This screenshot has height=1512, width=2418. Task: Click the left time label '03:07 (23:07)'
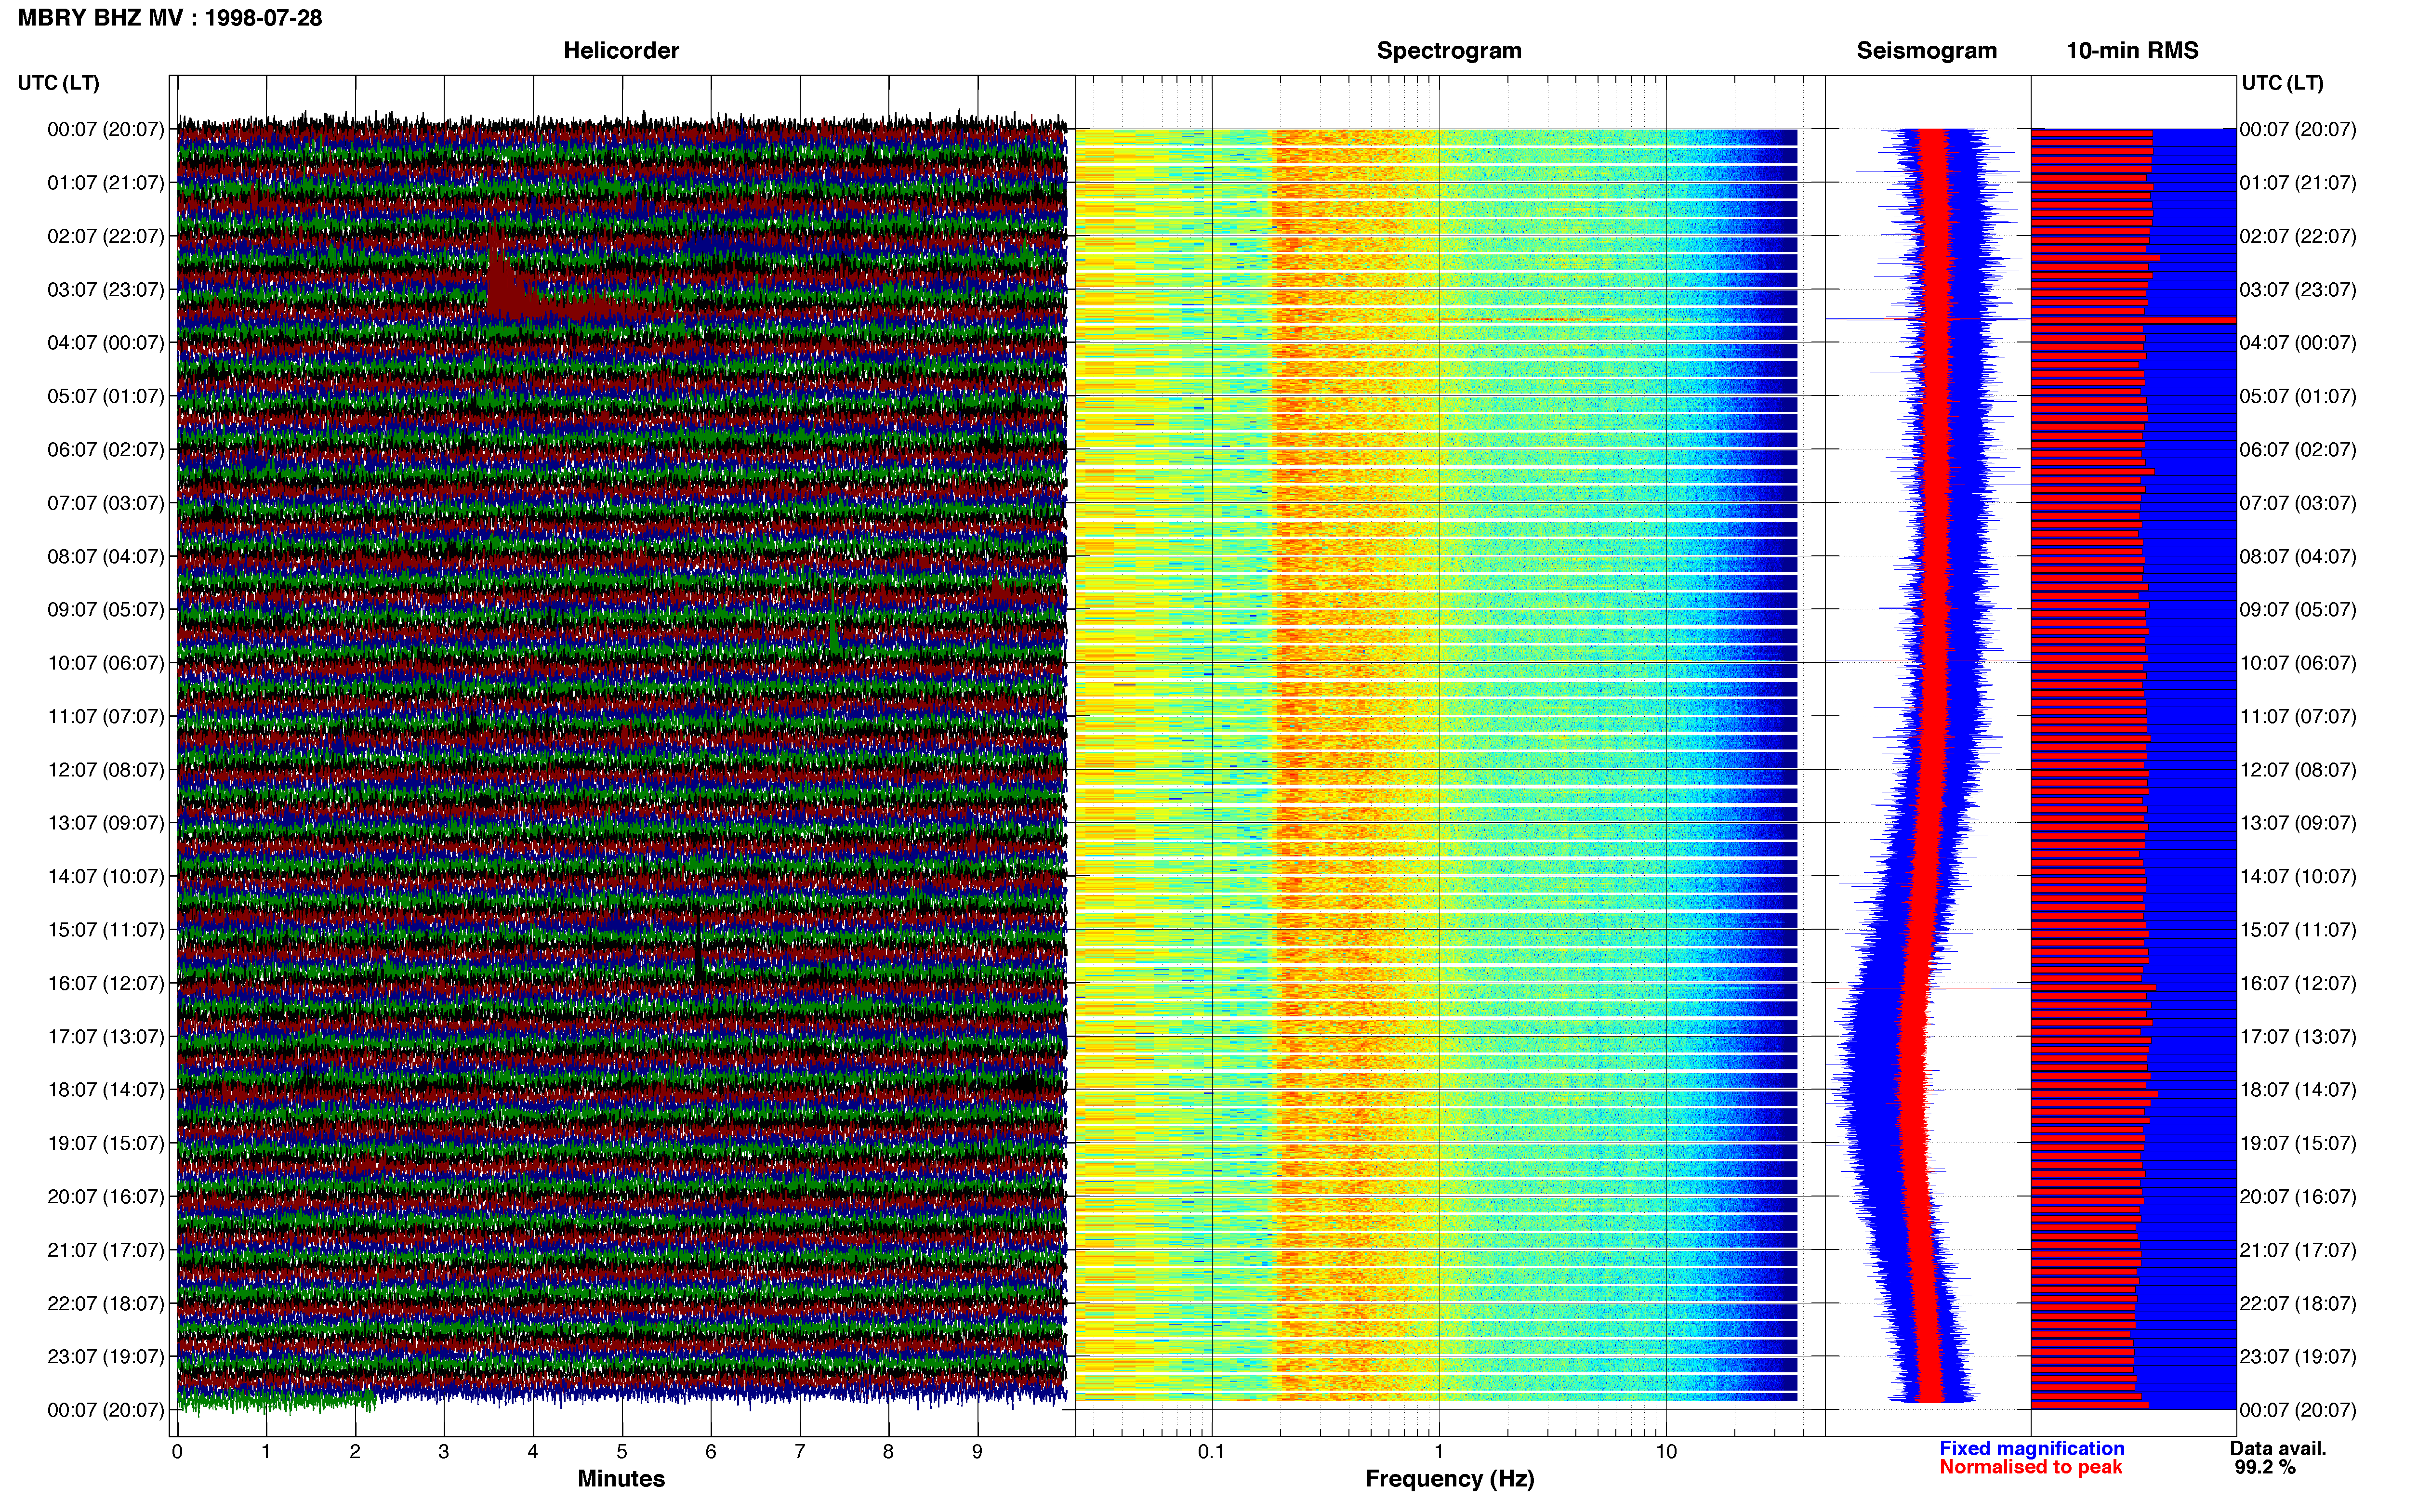pyautogui.click(x=106, y=290)
